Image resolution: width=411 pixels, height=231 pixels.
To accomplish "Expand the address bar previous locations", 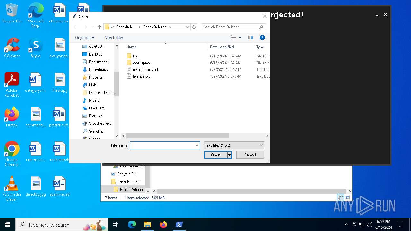I will (188, 27).
